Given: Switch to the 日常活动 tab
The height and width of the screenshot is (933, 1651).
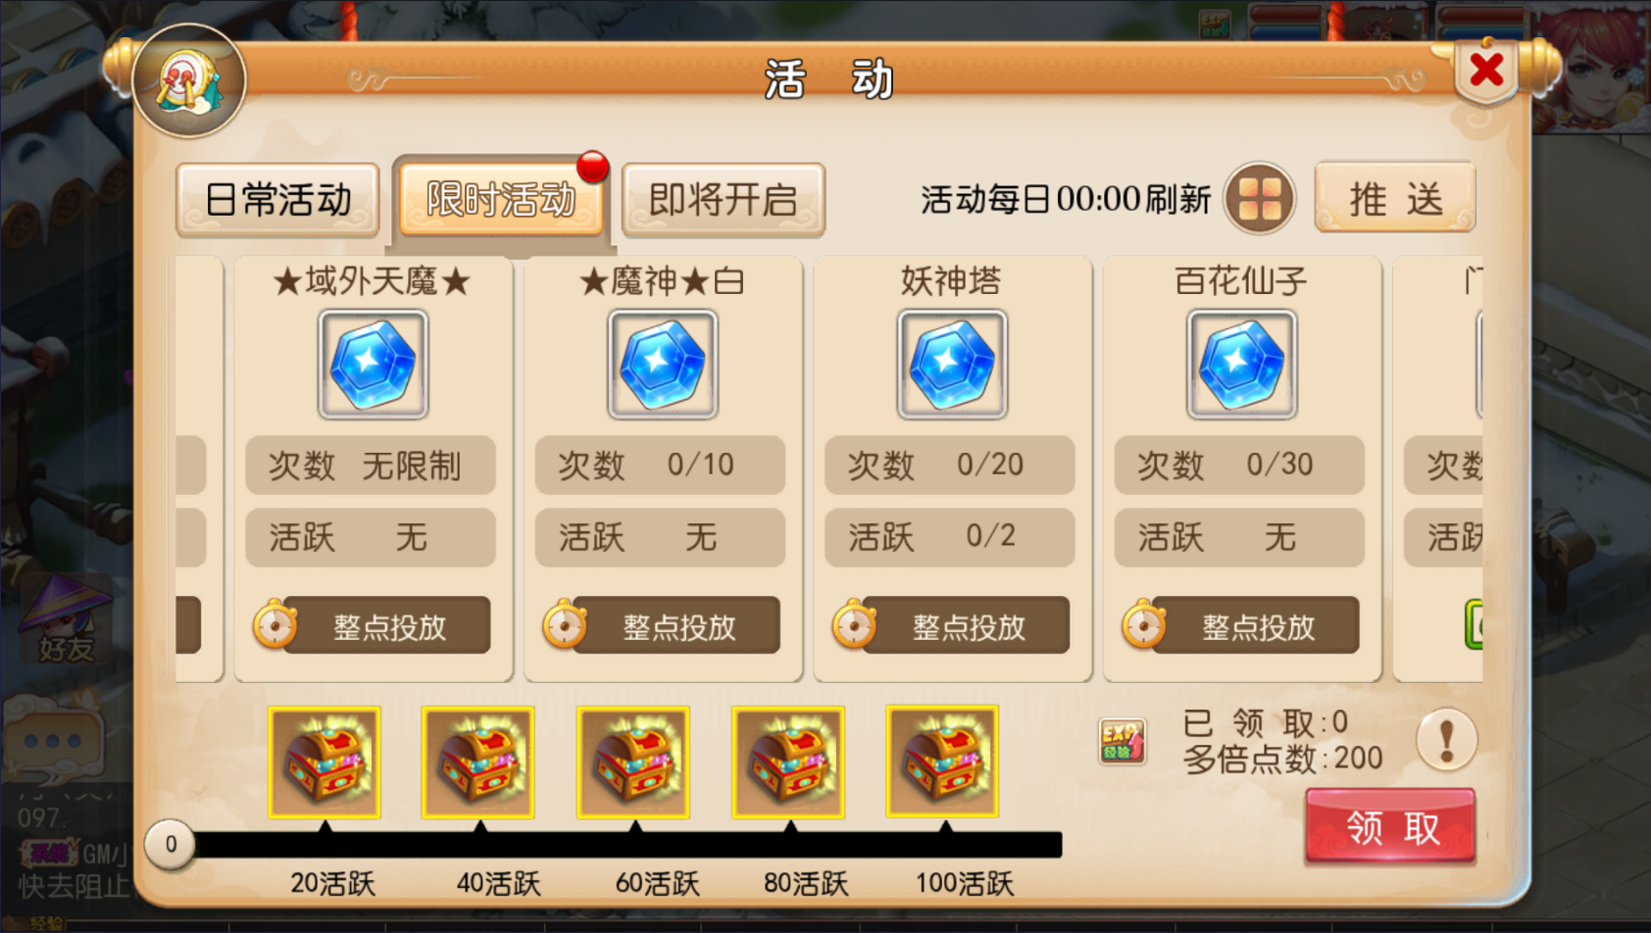Looking at the screenshot, I should tap(278, 200).
